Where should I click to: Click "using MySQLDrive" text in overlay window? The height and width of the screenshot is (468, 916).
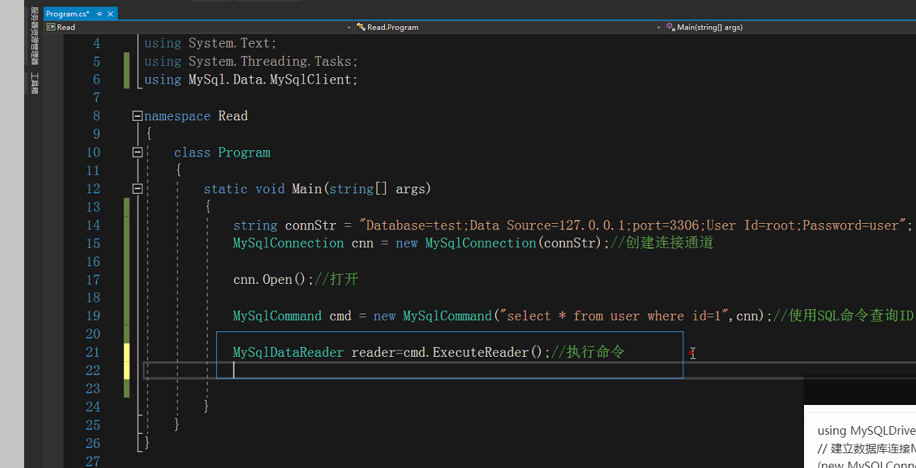[x=866, y=430]
